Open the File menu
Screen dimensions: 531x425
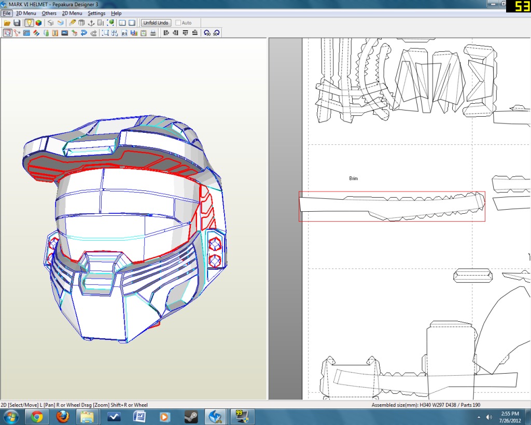coord(6,13)
